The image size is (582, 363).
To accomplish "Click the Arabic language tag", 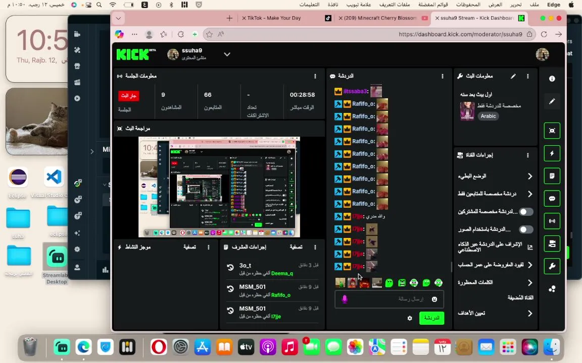I will [x=488, y=116].
